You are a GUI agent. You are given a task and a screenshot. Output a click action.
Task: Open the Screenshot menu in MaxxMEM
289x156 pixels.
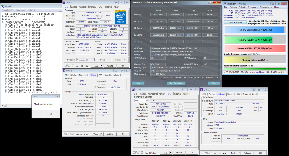(253, 7)
